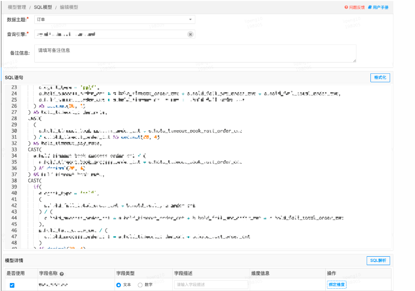Navigate to SQL模型 breadcrumb
This screenshot has height=291, width=415.
click(x=43, y=8)
